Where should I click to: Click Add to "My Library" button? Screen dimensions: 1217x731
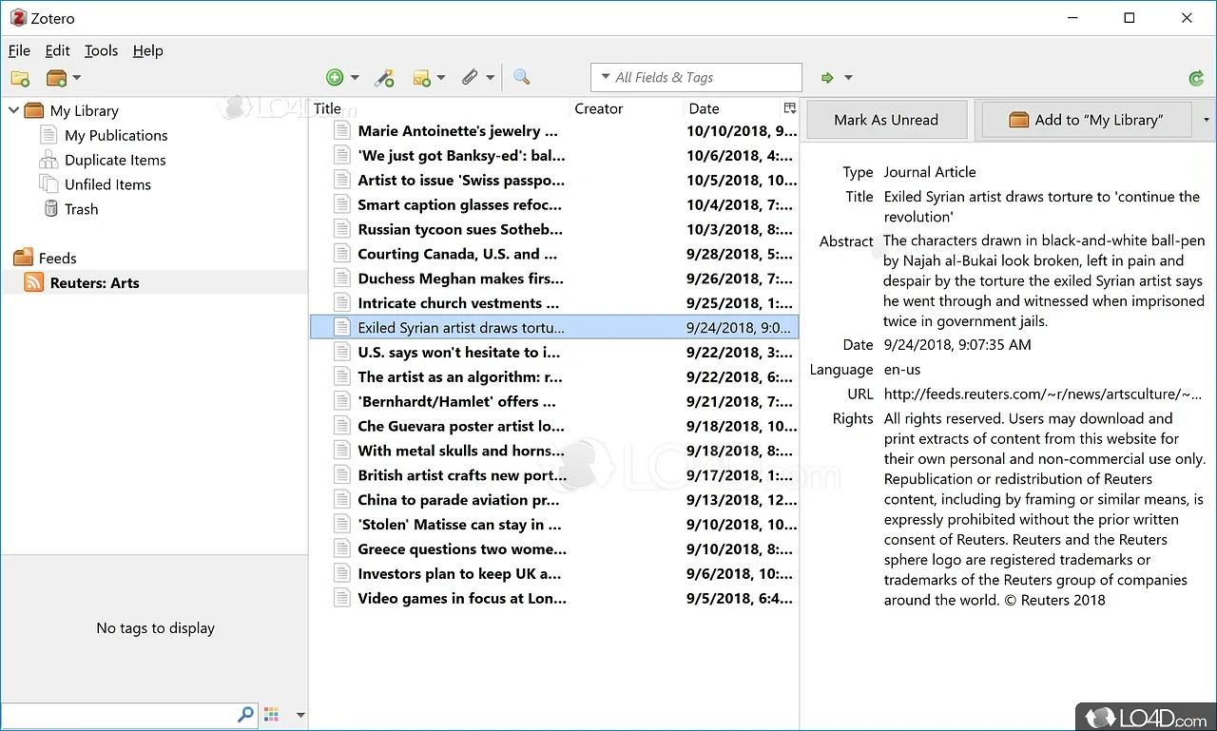click(x=1086, y=120)
